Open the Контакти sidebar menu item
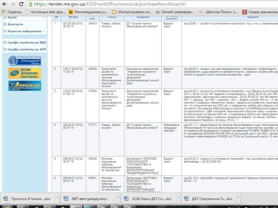 (x=15, y=24)
